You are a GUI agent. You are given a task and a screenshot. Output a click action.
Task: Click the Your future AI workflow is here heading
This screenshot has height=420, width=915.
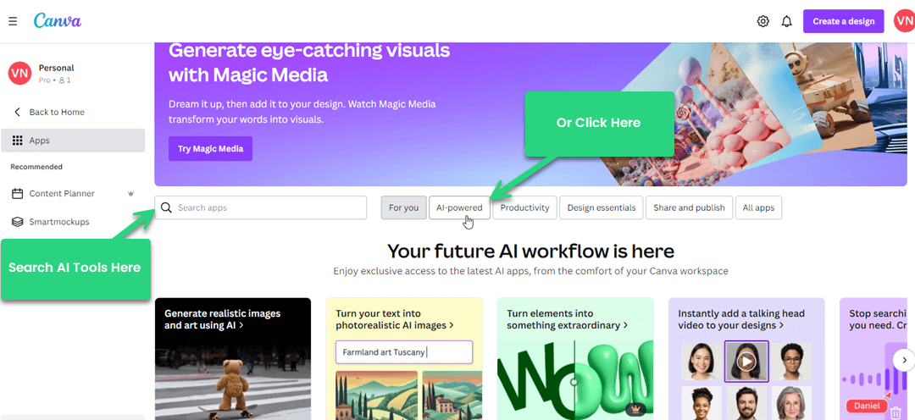pos(530,251)
